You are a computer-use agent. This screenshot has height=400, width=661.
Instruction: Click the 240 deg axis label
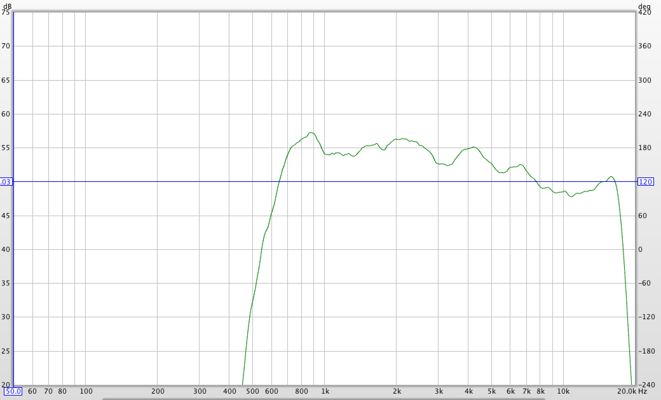click(x=645, y=114)
